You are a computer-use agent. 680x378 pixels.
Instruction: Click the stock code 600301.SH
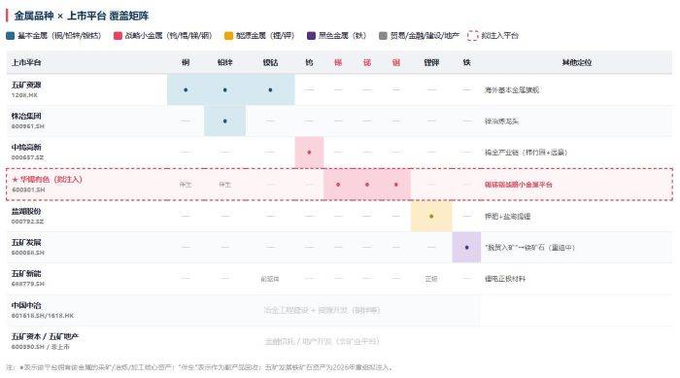click(28, 189)
